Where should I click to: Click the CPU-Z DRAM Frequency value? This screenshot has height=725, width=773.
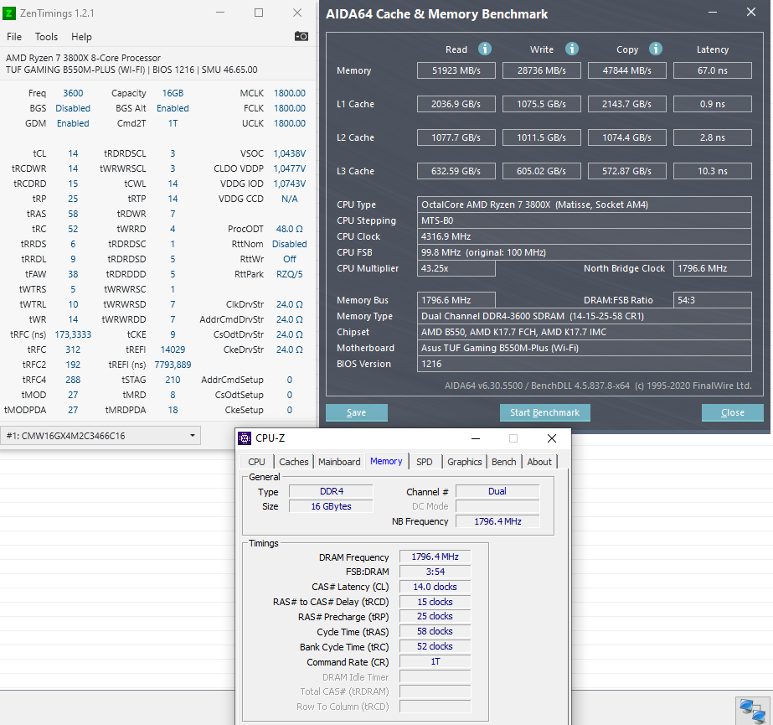coord(435,557)
